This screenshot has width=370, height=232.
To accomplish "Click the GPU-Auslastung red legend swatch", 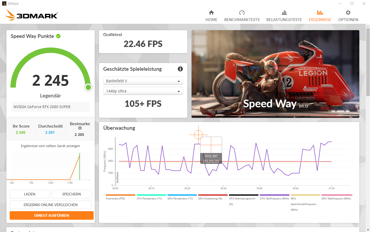I will coord(213,195).
